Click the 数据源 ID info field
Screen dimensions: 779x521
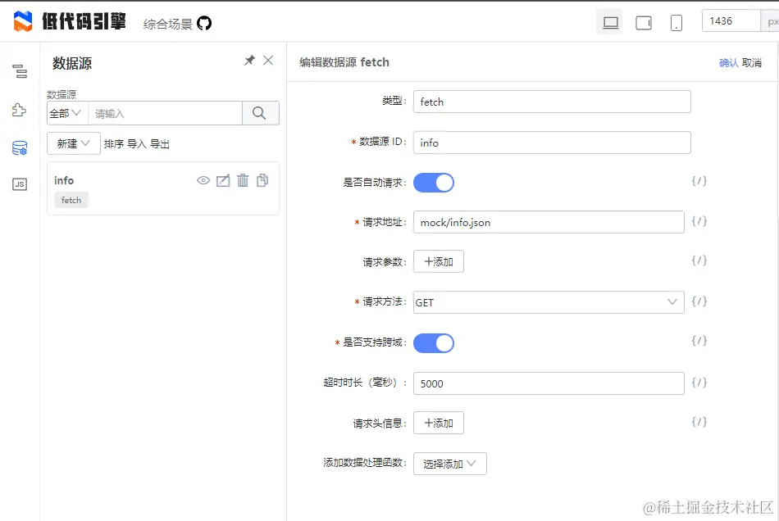[x=552, y=143]
